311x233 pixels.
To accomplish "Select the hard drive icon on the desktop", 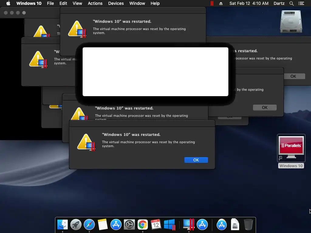I will [x=291, y=22].
